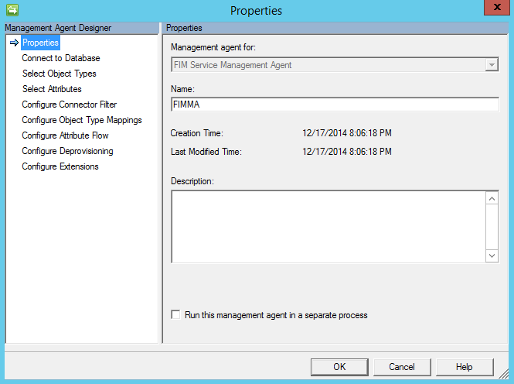Open the Select Attributes page
Image resolution: width=514 pixels, height=384 pixels.
coord(52,89)
